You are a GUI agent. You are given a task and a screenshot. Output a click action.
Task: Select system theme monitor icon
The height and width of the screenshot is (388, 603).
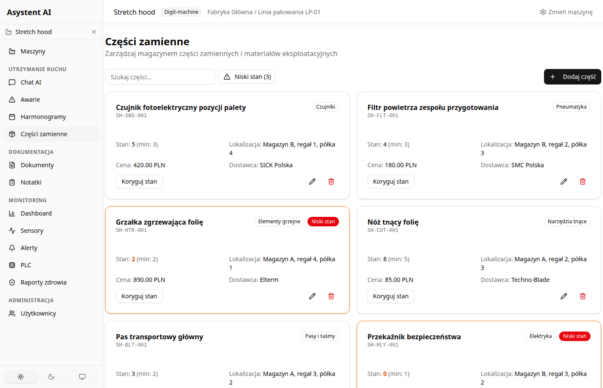click(x=82, y=377)
